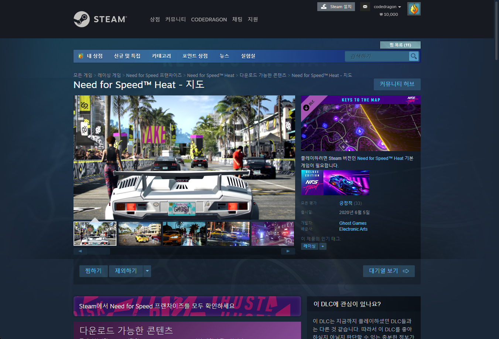Click the arrow icon on 대기열 보기
The width and height of the screenshot is (499, 339).
[x=406, y=271]
